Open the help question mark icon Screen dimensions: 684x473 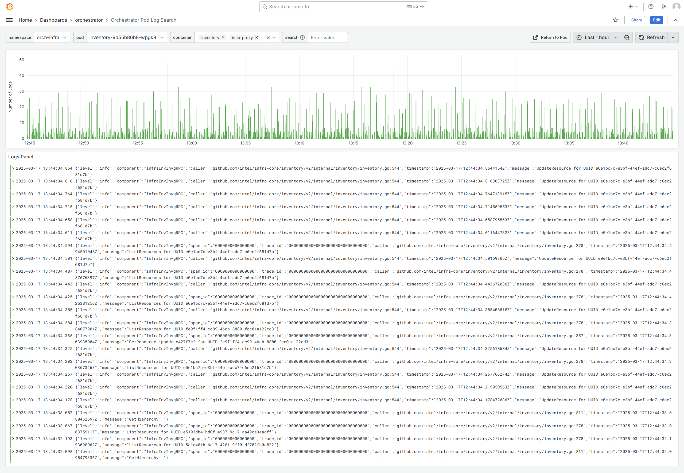(651, 6)
